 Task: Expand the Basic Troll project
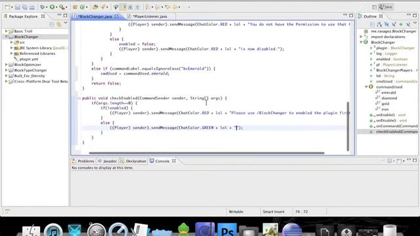(6, 31)
